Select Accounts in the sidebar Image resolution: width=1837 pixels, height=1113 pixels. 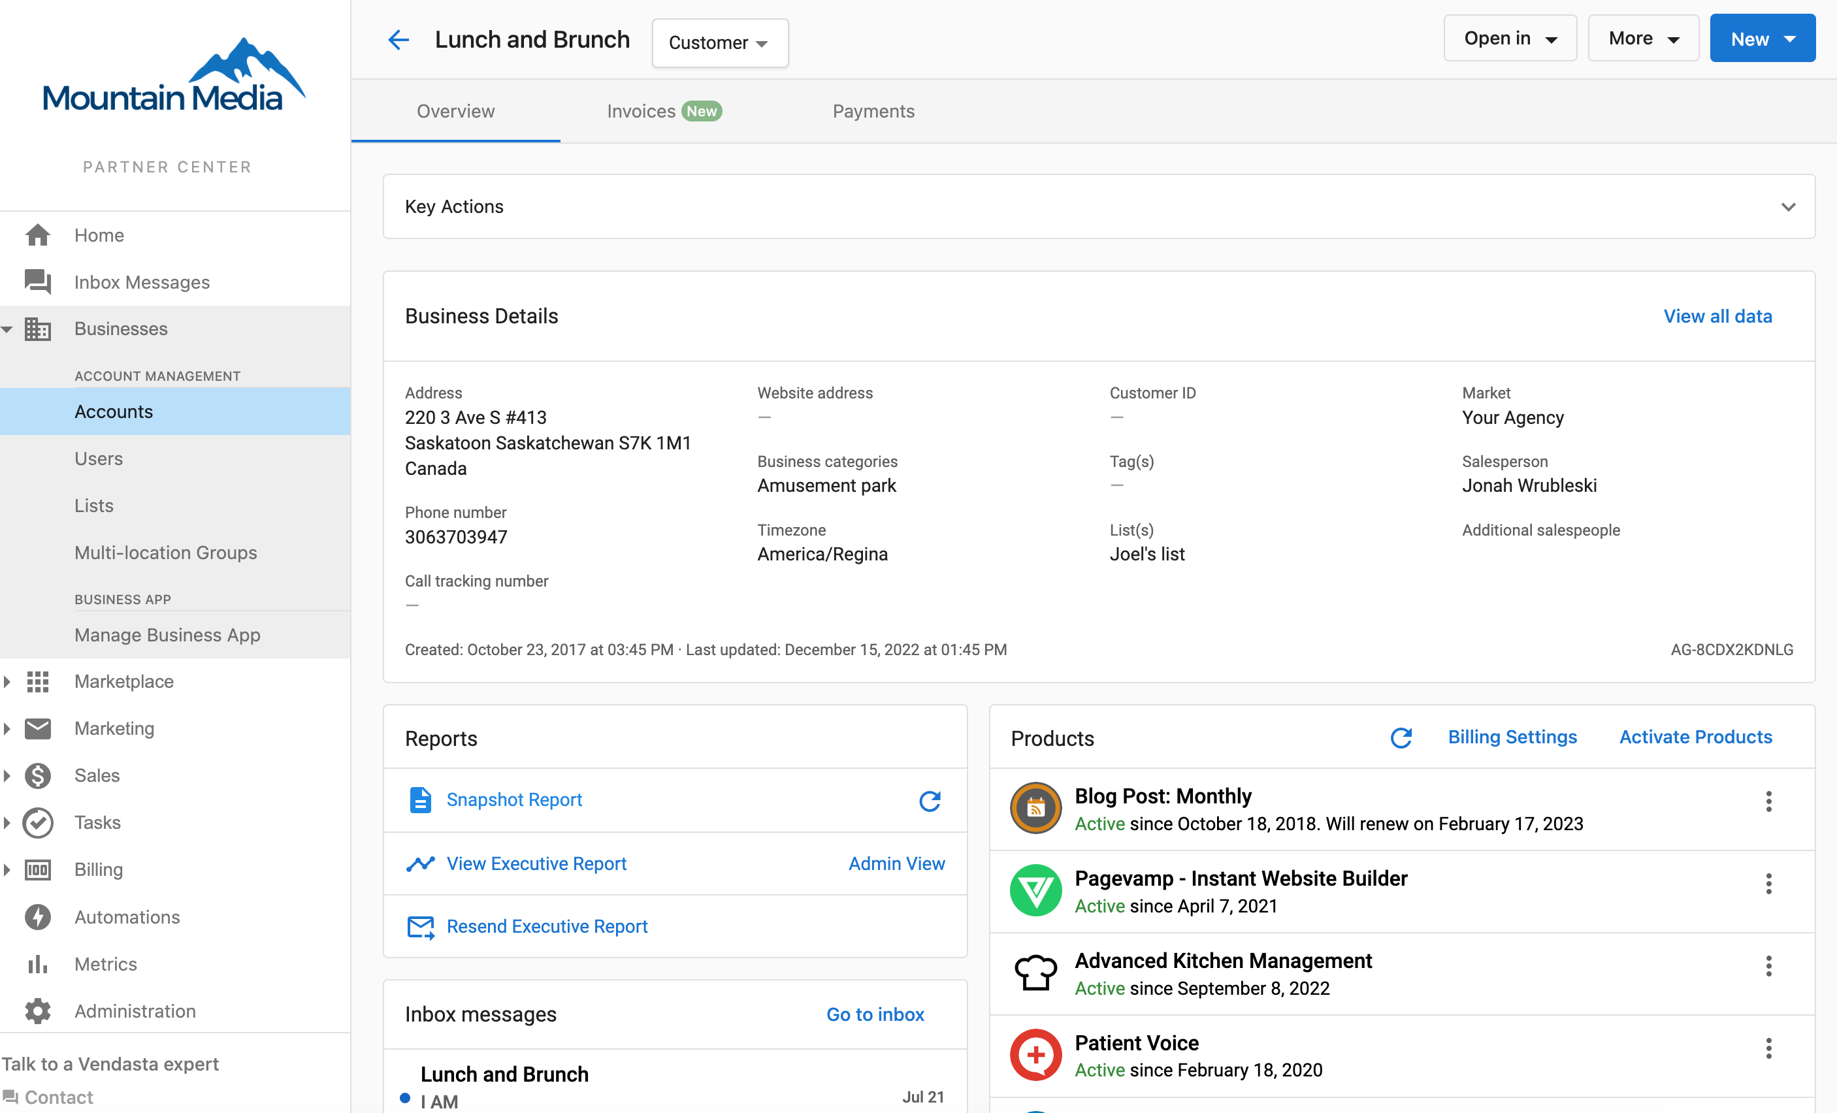pos(175,411)
